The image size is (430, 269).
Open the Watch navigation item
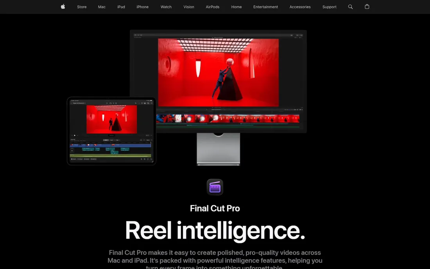(166, 7)
